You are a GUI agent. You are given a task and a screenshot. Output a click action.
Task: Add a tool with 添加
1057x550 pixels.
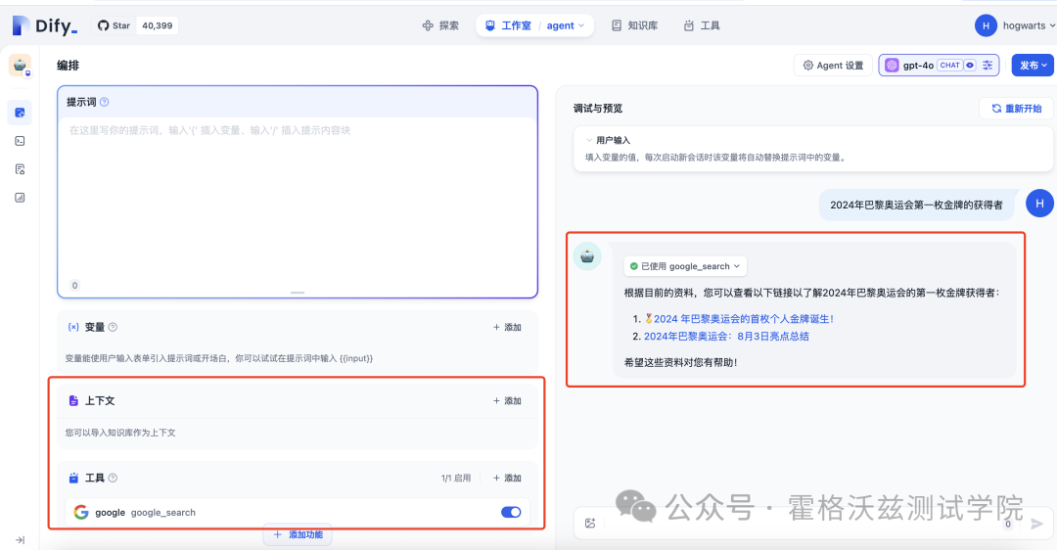[507, 478]
